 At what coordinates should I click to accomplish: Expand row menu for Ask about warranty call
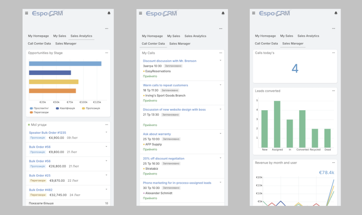coord(220,134)
